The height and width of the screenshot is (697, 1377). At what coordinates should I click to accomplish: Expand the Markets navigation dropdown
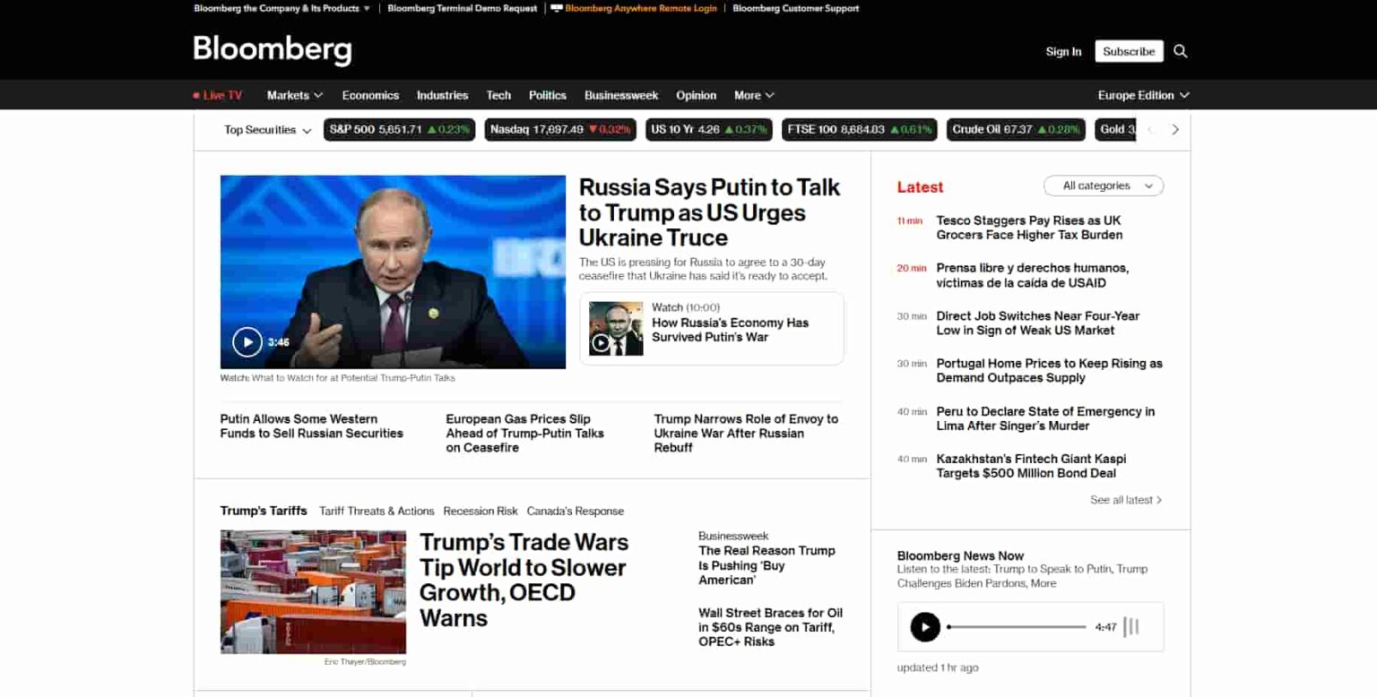coord(294,94)
